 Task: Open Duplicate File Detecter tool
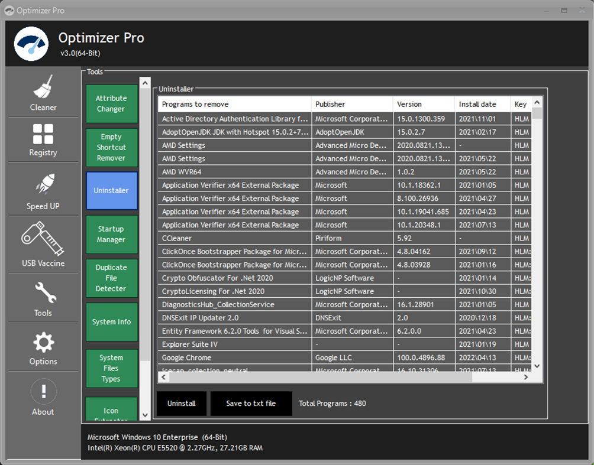pyautogui.click(x=111, y=278)
